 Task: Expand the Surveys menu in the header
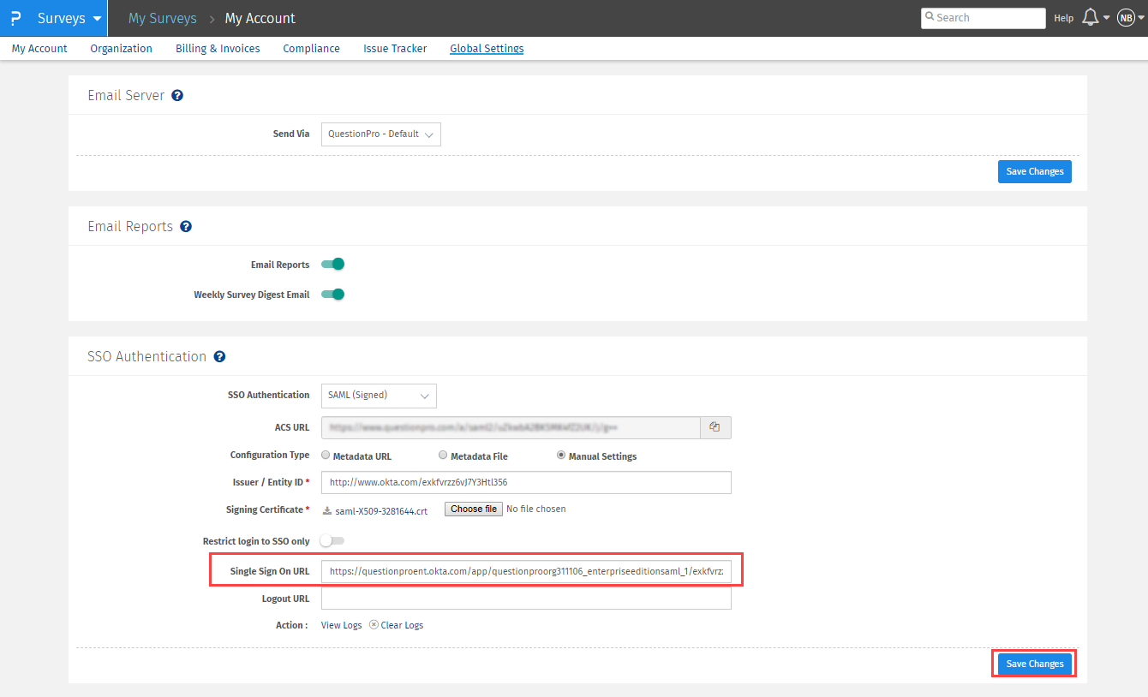[96, 18]
